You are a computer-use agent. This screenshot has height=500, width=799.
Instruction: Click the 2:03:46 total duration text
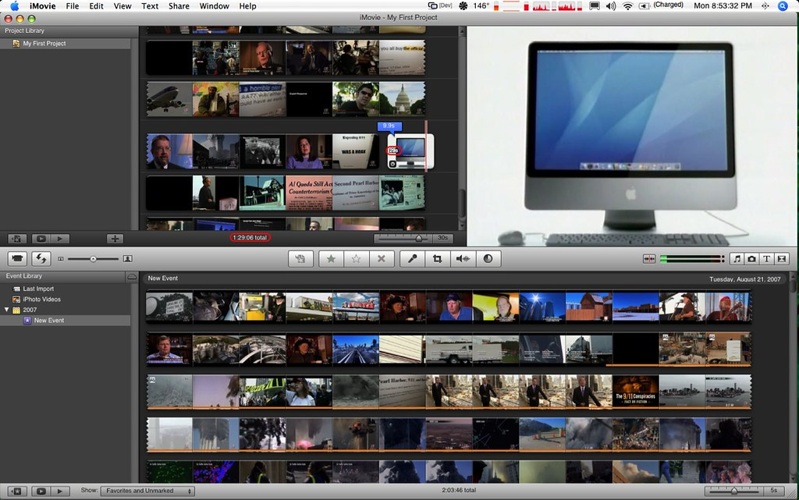click(x=459, y=491)
